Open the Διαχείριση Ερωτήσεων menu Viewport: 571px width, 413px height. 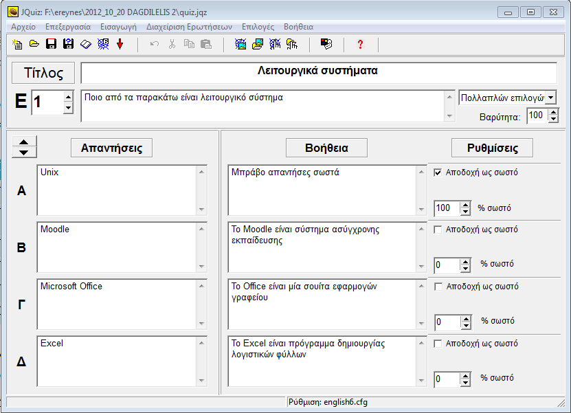(x=189, y=27)
